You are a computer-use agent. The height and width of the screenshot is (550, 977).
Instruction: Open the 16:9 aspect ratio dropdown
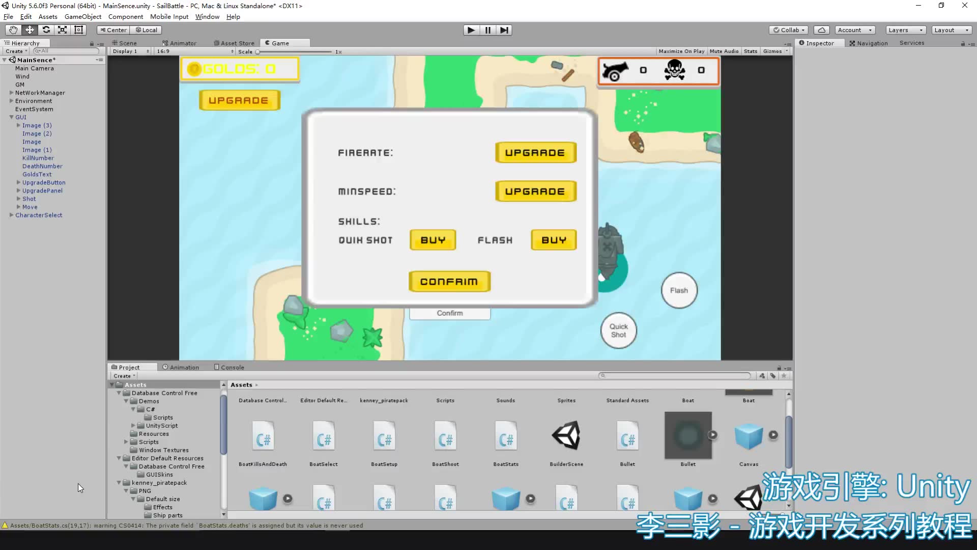195,51
